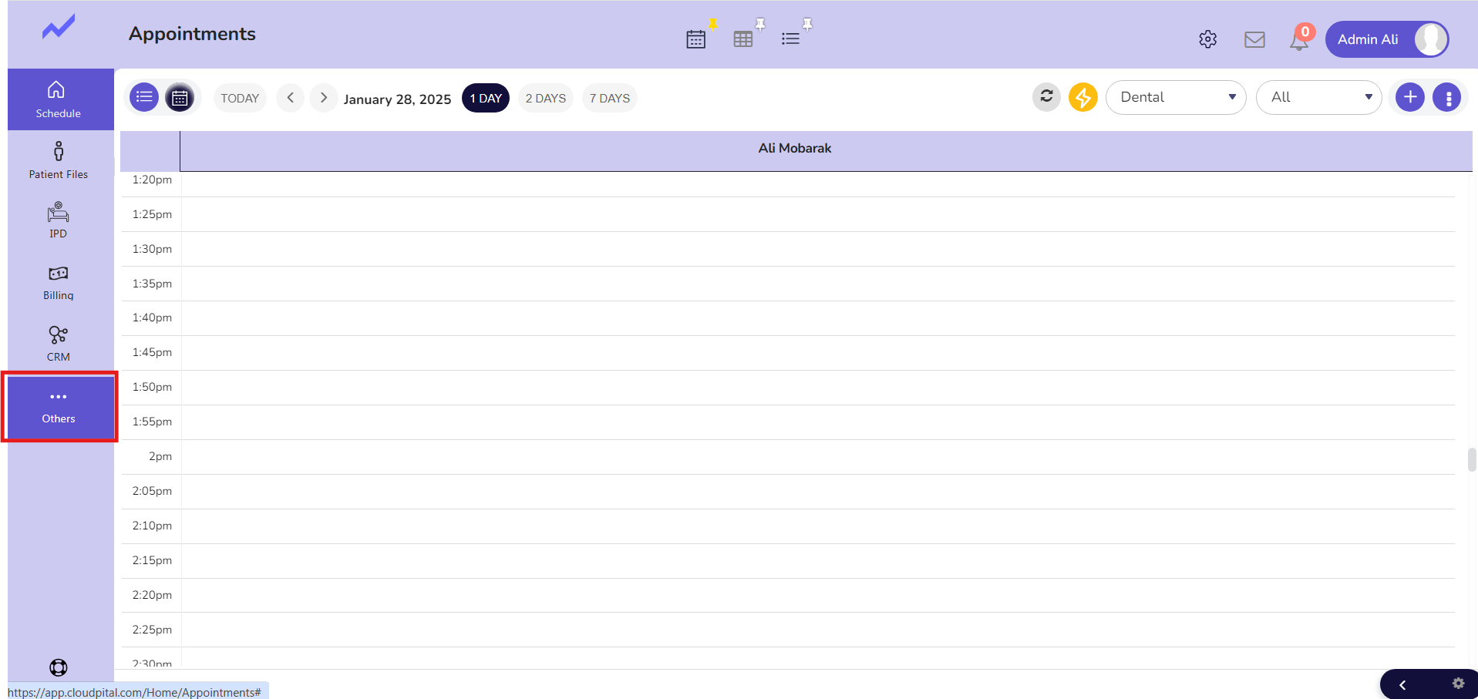The width and height of the screenshot is (1478, 699).
Task: Open the Others sidebar menu
Action: (59, 406)
